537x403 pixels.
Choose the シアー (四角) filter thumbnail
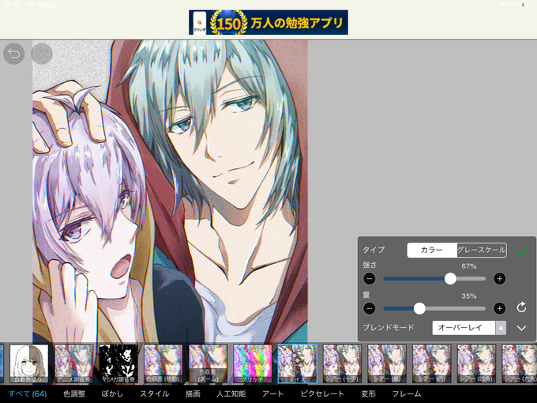[x=476, y=363]
